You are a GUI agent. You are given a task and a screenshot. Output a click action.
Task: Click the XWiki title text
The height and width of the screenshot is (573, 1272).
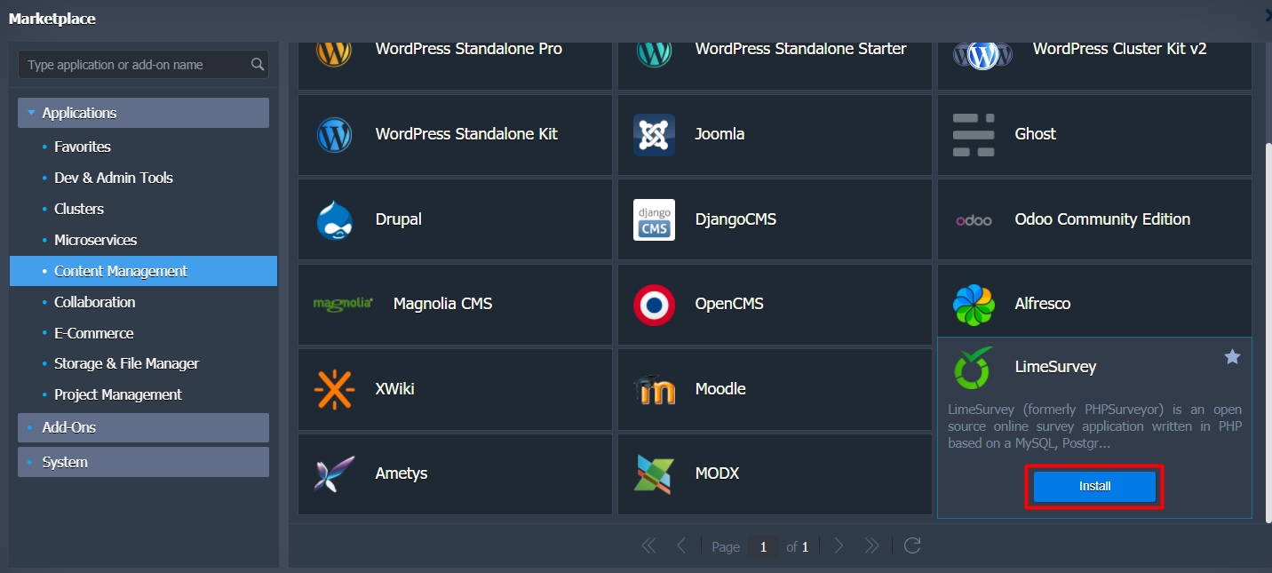click(x=395, y=389)
